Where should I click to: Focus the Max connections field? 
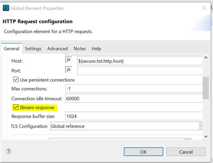(x=134, y=89)
